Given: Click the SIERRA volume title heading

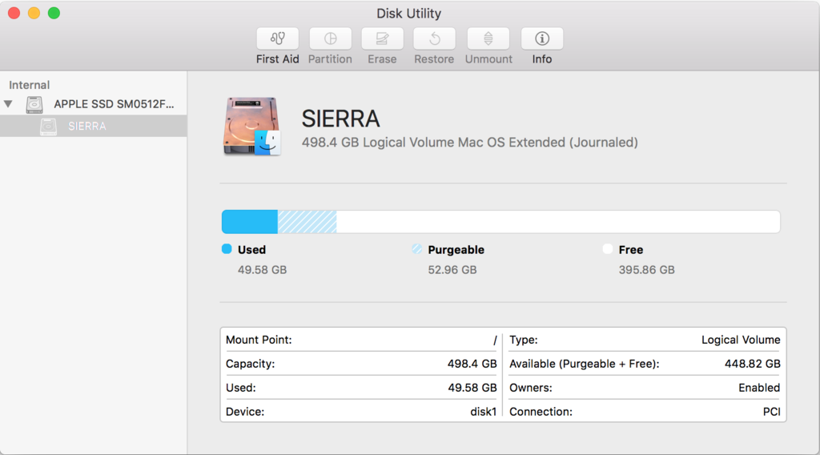Looking at the screenshot, I should click(x=340, y=119).
